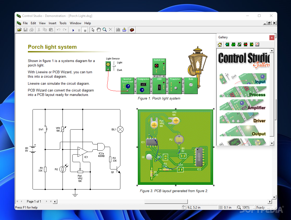Screen dimensions: 291x220
Task: Open measurement graph gallery icon
Action: pyautogui.click(x=257, y=44)
